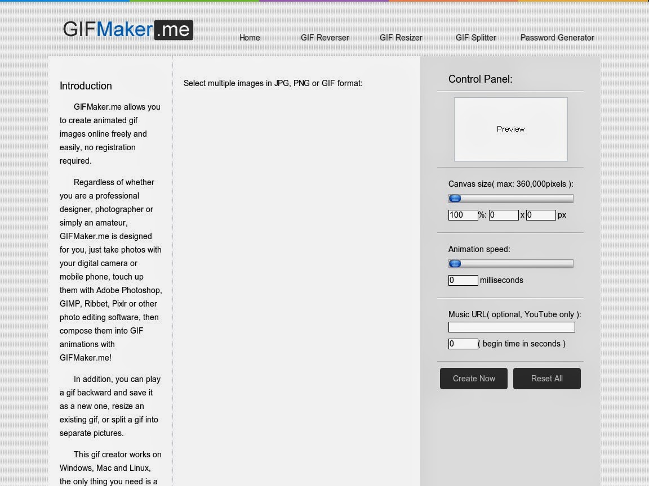
Task: Click the Control Panel heading
Action: coord(480,79)
